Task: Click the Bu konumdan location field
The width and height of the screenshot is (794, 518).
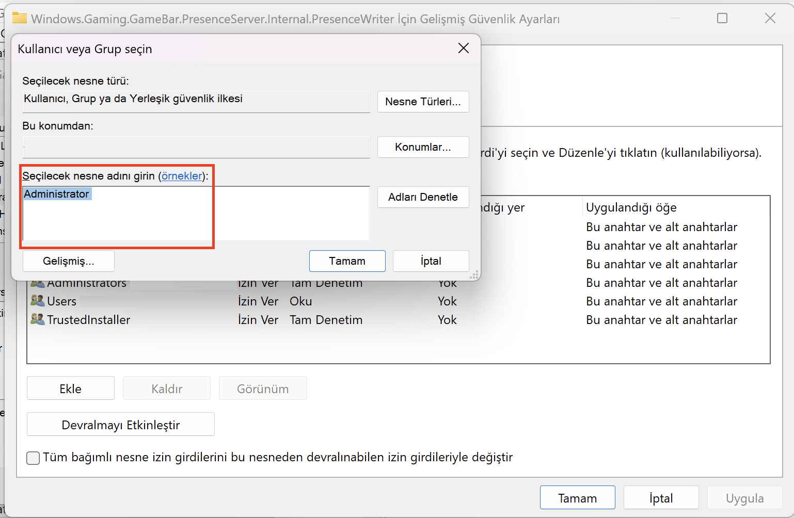Action: [x=196, y=147]
